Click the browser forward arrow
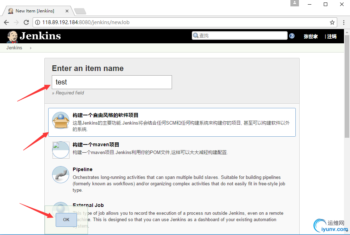350x235 pixels. pos(16,22)
